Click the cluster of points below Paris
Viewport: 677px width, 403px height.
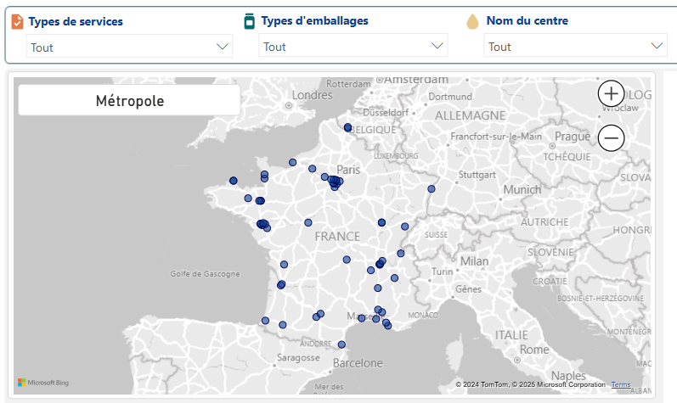click(335, 182)
